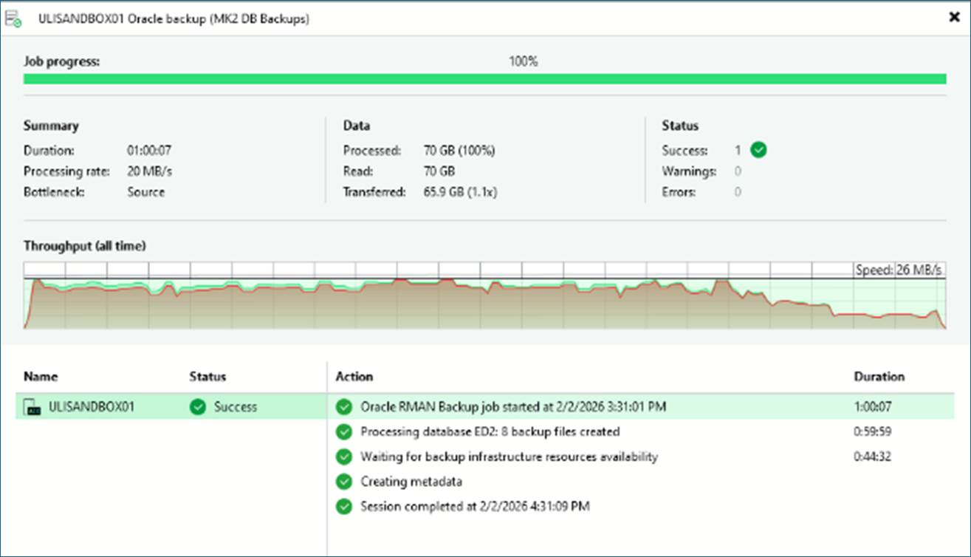This screenshot has width=971, height=557.
Task: Click checkmark beside Creating metadata
Action: coord(343,482)
